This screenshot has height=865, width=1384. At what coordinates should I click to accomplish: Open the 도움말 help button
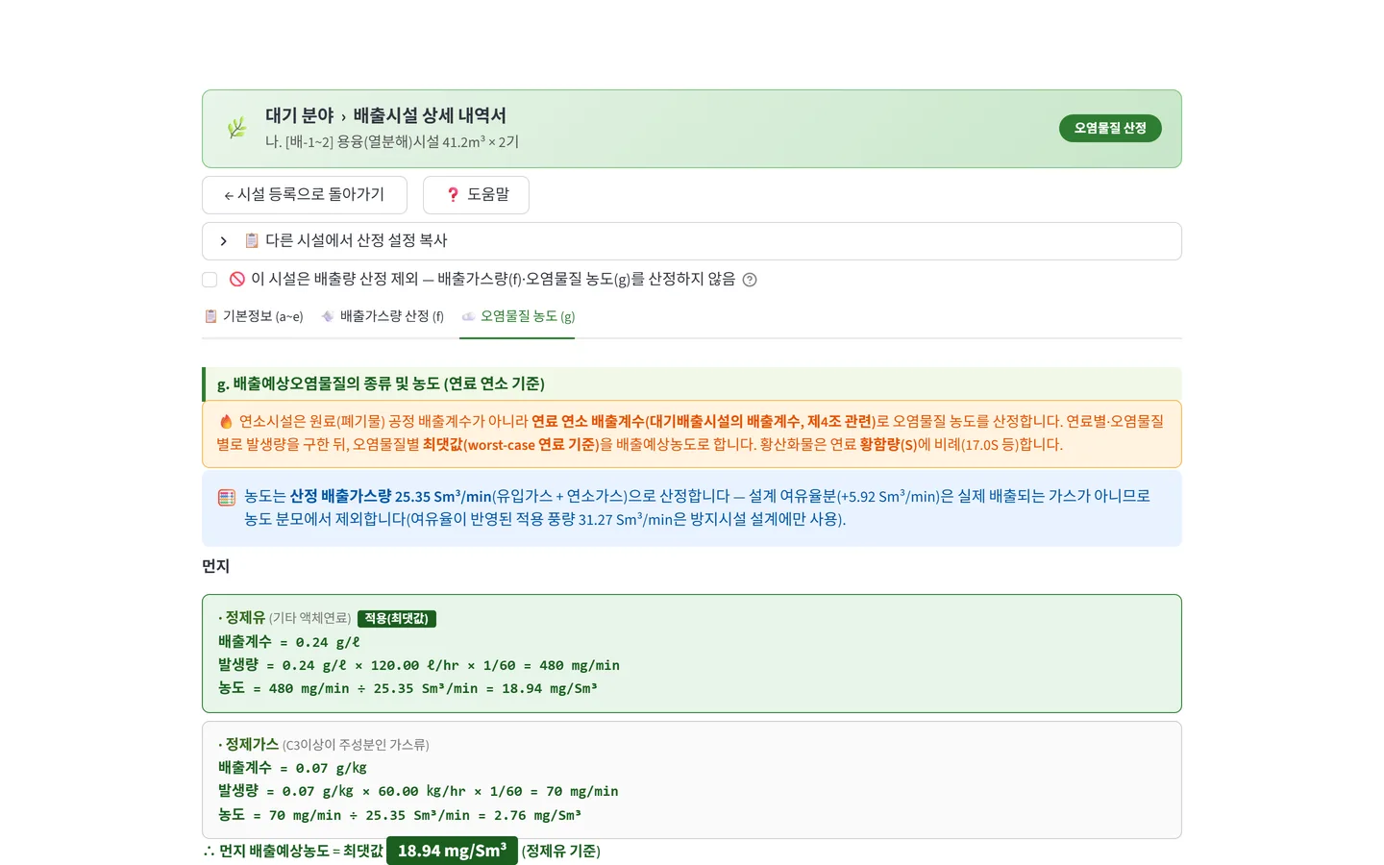476,195
